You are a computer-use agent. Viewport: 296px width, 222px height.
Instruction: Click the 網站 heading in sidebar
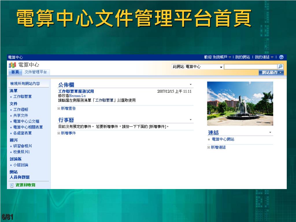pyautogui.click(x=14, y=172)
